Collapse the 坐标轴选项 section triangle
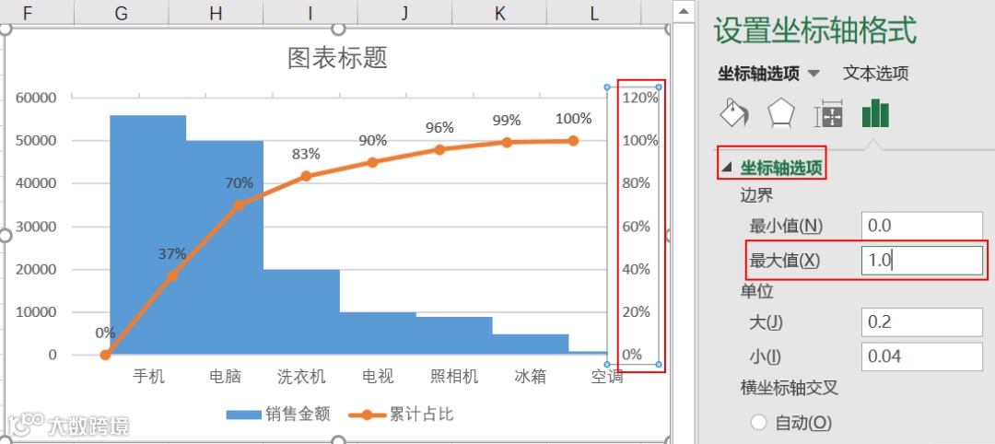995x444 pixels. tap(727, 168)
